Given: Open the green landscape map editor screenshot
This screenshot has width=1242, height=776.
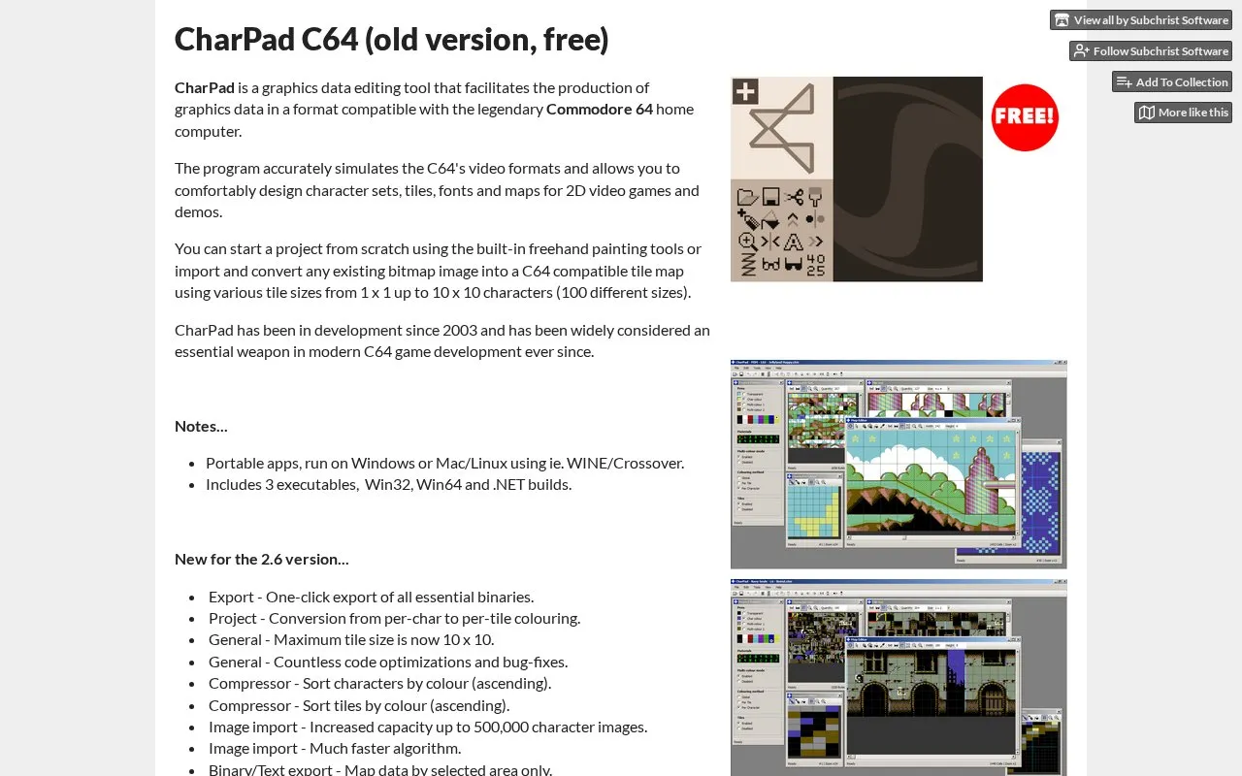Looking at the screenshot, I should [899, 465].
